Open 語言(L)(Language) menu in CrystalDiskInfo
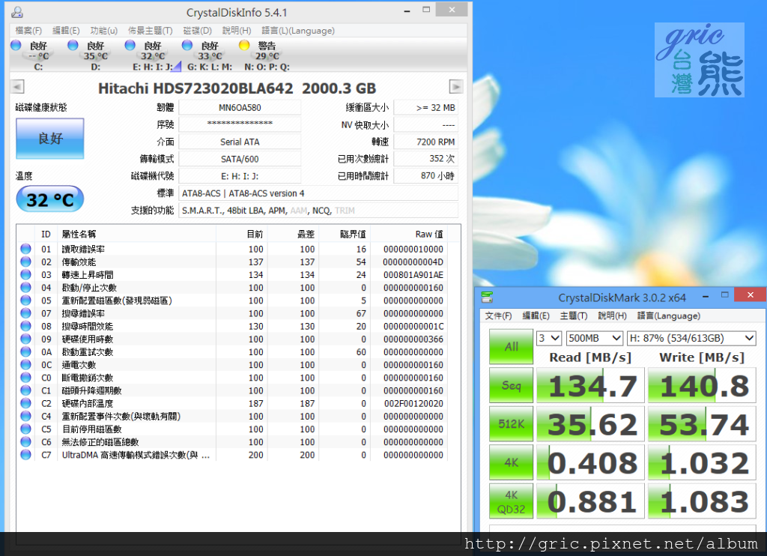The height and width of the screenshot is (556, 767). point(298,30)
